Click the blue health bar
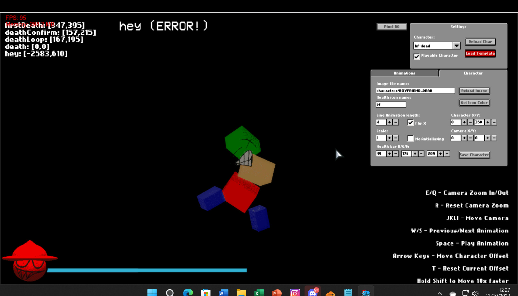The image size is (518, 296). pos(147,270)
